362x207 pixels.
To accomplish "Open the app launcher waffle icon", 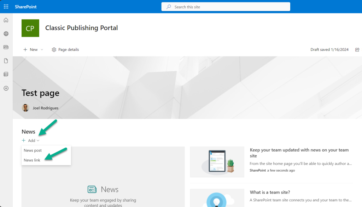I will click(6, 6).
